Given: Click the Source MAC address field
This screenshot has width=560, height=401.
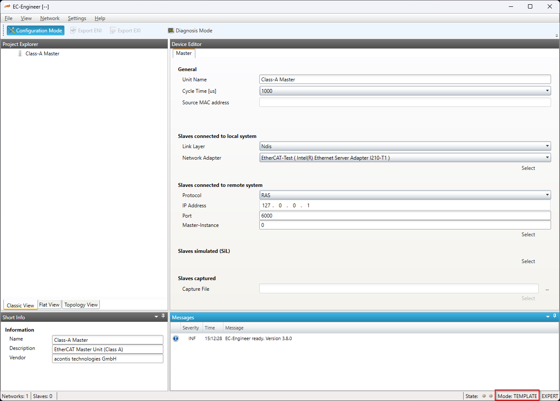Looking at the screenshot, I should coord(405,103).
